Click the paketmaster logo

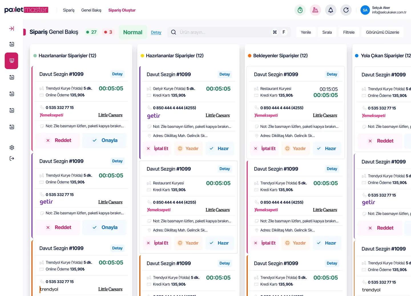click(26, 10)
